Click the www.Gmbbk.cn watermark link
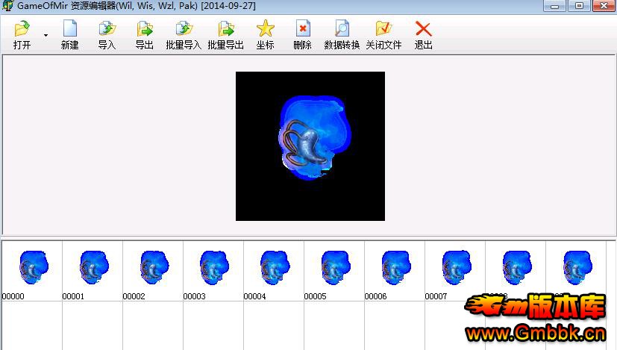The image size is (617, 350). (x=538, y=332)
